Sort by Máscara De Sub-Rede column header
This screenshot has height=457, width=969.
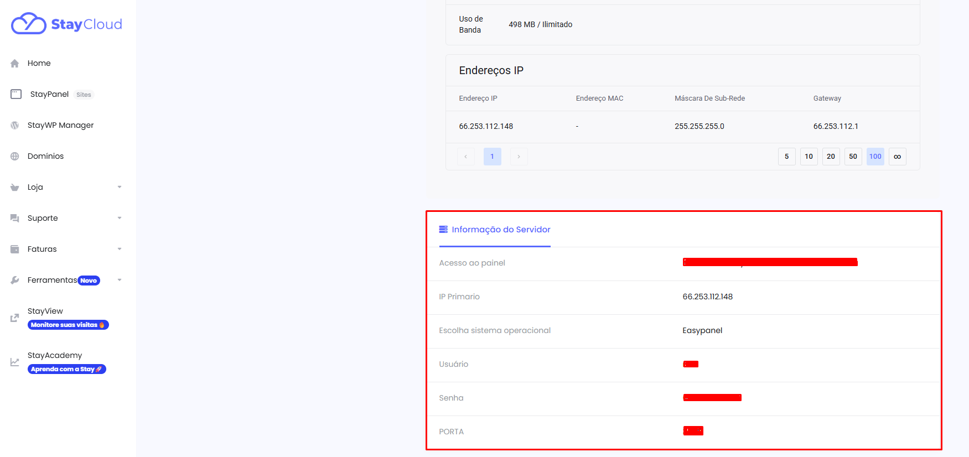point(709,98)
